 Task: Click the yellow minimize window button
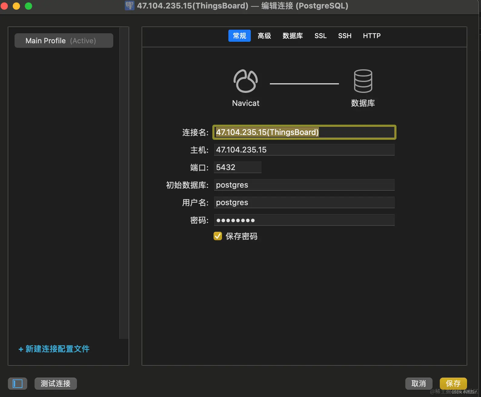tap(16, 6)
